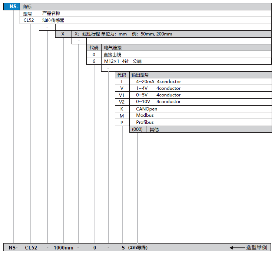
Task: Select the Profibus output type
Action: pyautogui.click(x=145, y=122)
